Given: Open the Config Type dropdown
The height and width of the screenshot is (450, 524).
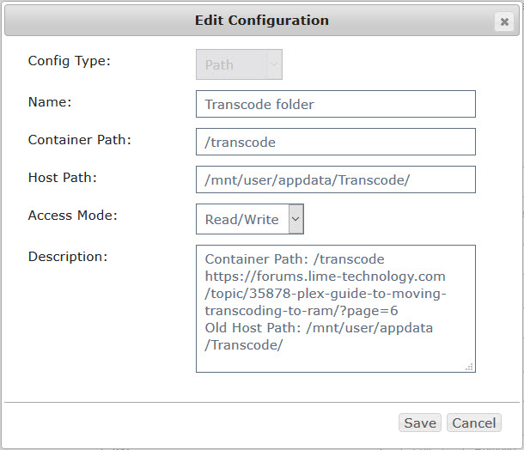Looking at the screenshot, I should tap(232, 64).
